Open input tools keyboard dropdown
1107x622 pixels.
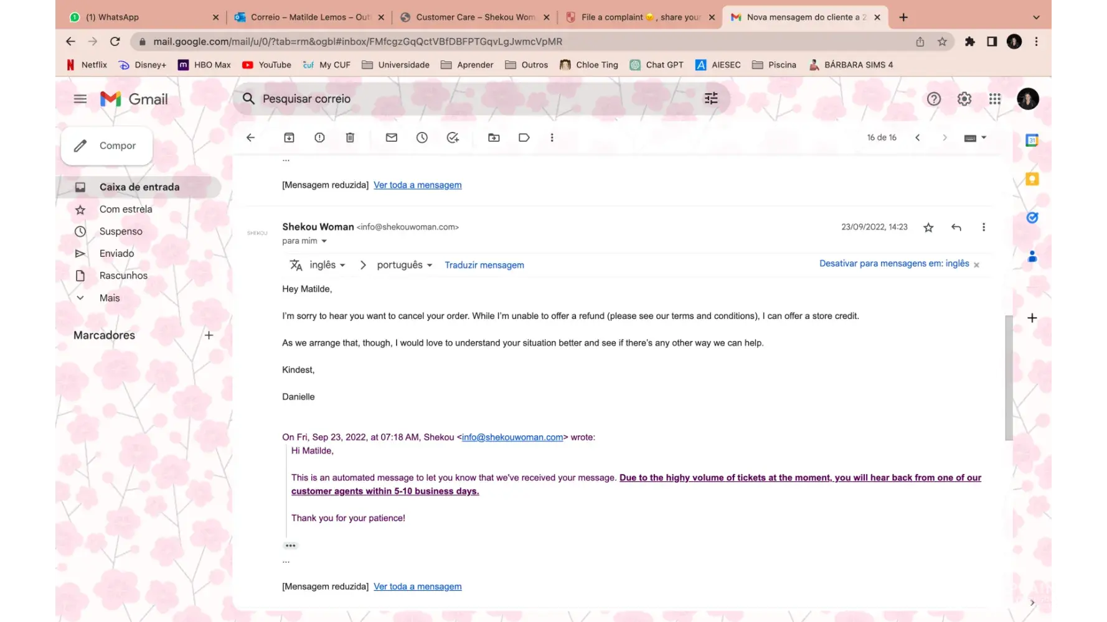pos(975,138)
